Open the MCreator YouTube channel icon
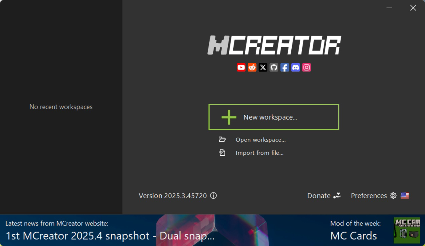 [x=241, y=67]
